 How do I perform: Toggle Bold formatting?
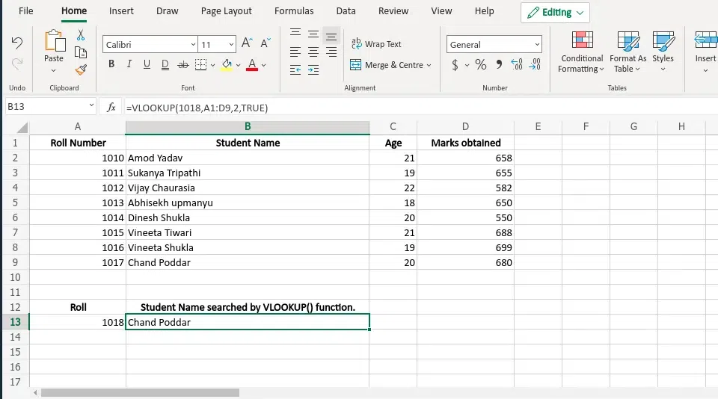[x=111, y=65]
